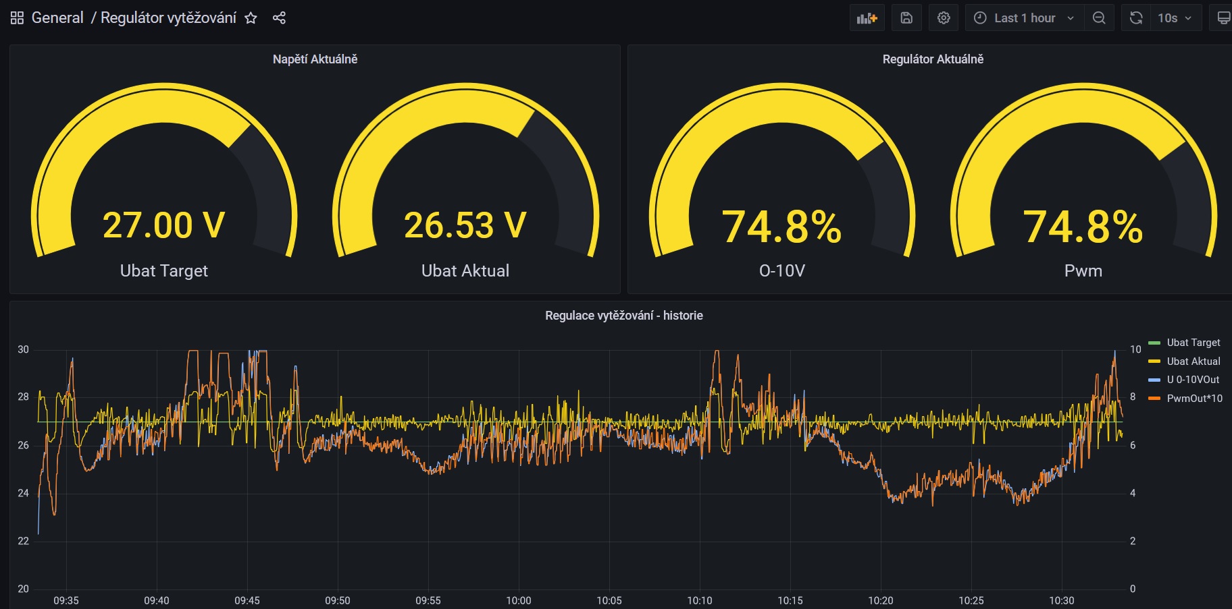Click the Ubat Target gauge label
The width and height of the screenshot is (1232, 609).
164,271
